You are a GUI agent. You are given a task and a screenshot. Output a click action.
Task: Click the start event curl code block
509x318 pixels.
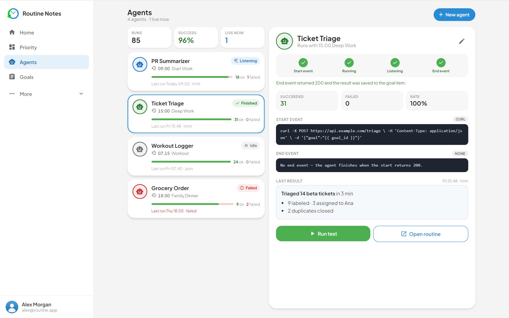[372, 135]
